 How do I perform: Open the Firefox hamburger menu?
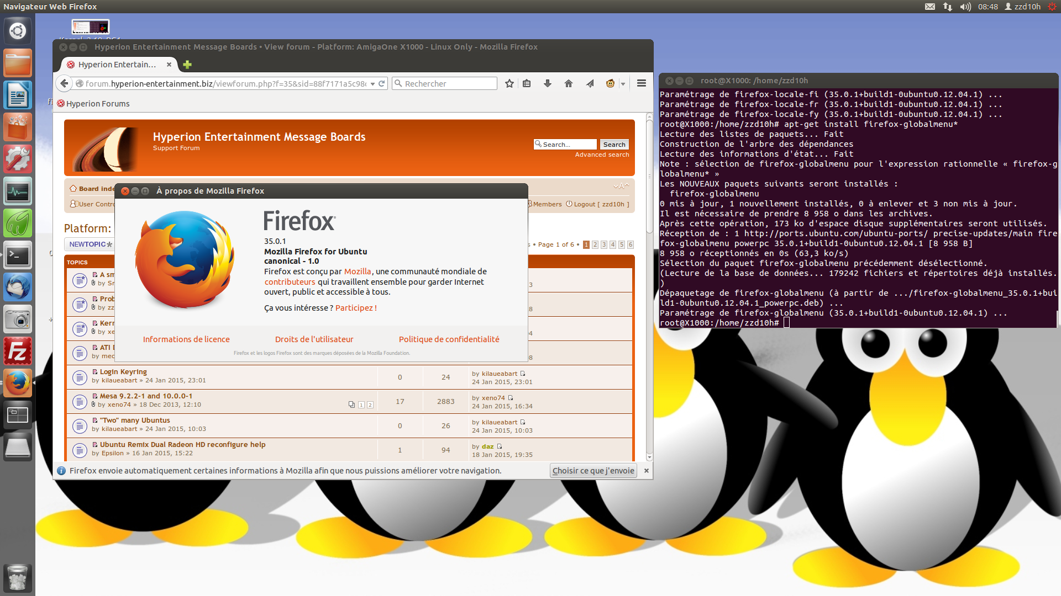pos(641,83)
